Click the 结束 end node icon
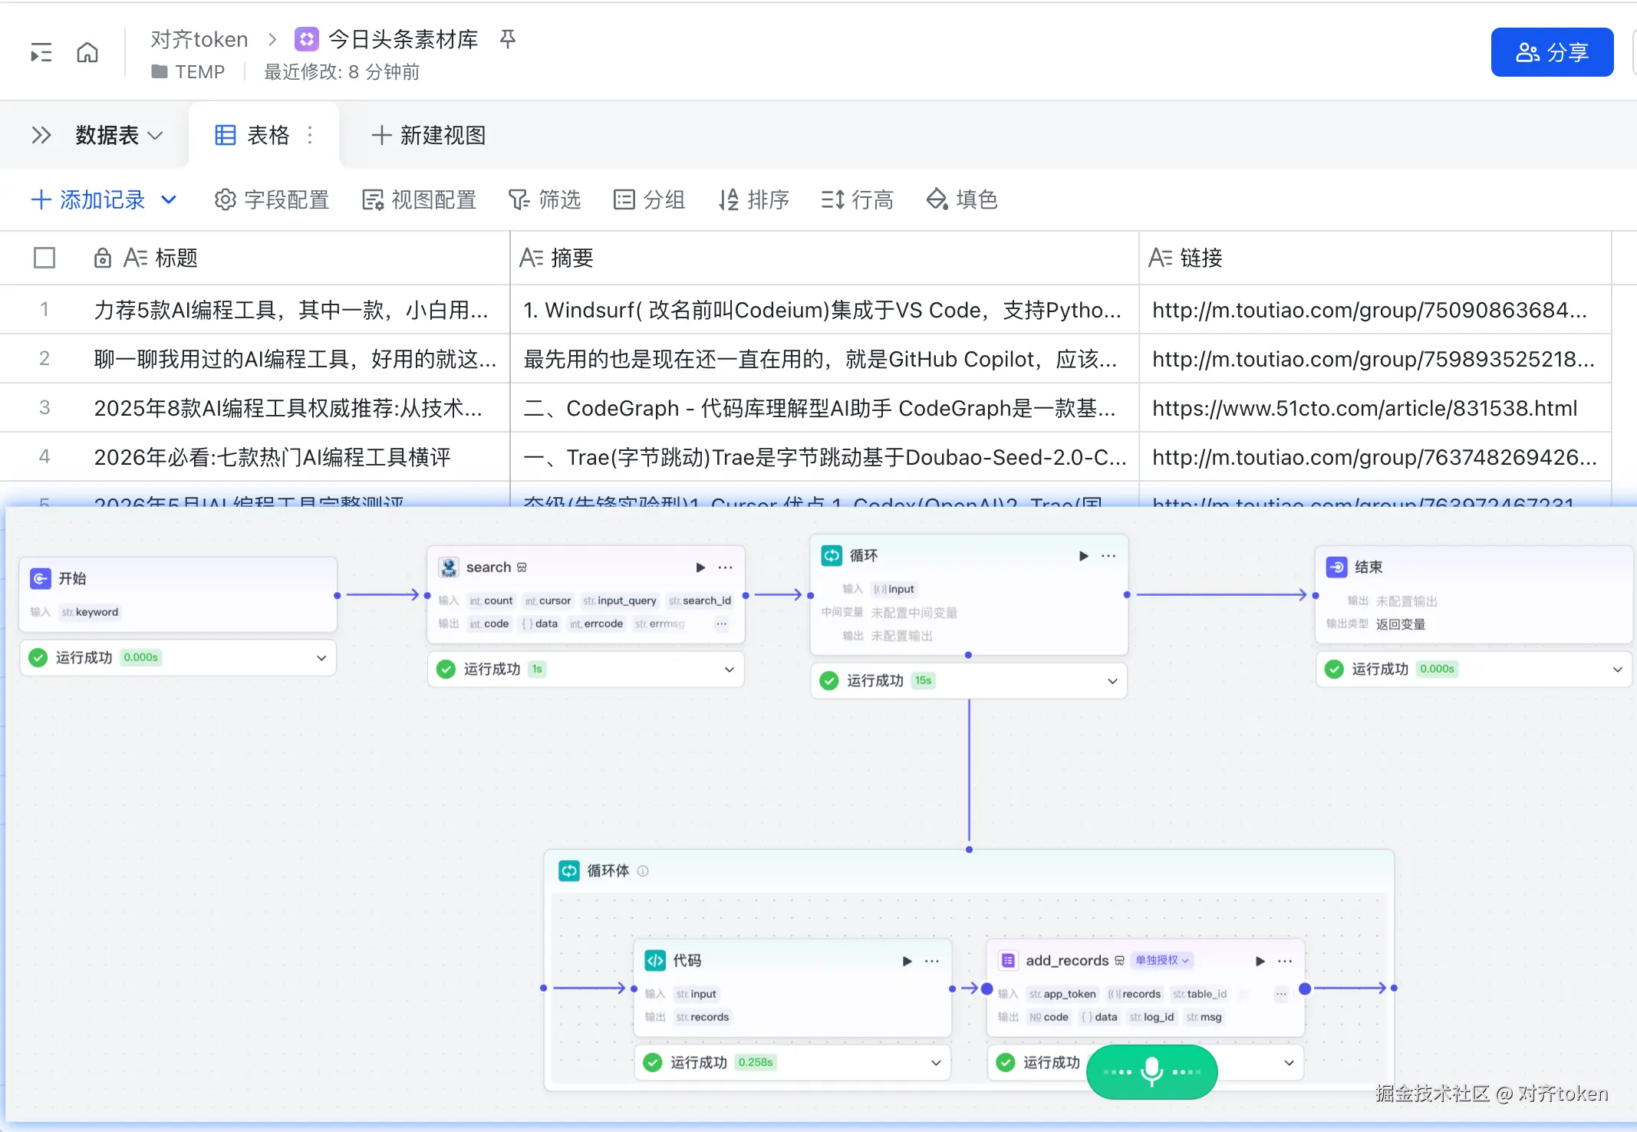This screenshot has height=1132, width=1637. (1337, 567)
